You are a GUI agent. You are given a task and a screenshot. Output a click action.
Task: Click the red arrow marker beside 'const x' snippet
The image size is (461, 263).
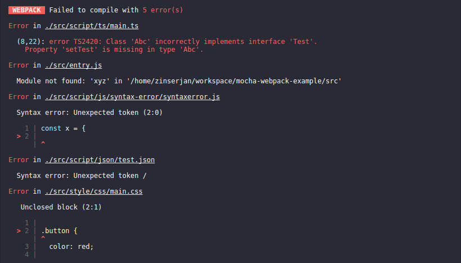click(19, 136)
